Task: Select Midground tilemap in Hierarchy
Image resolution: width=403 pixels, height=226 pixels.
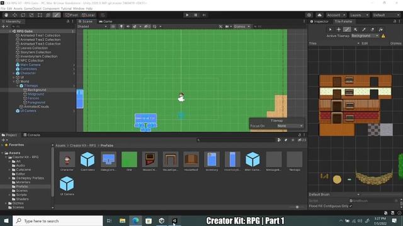Action: tap(36, 94)
